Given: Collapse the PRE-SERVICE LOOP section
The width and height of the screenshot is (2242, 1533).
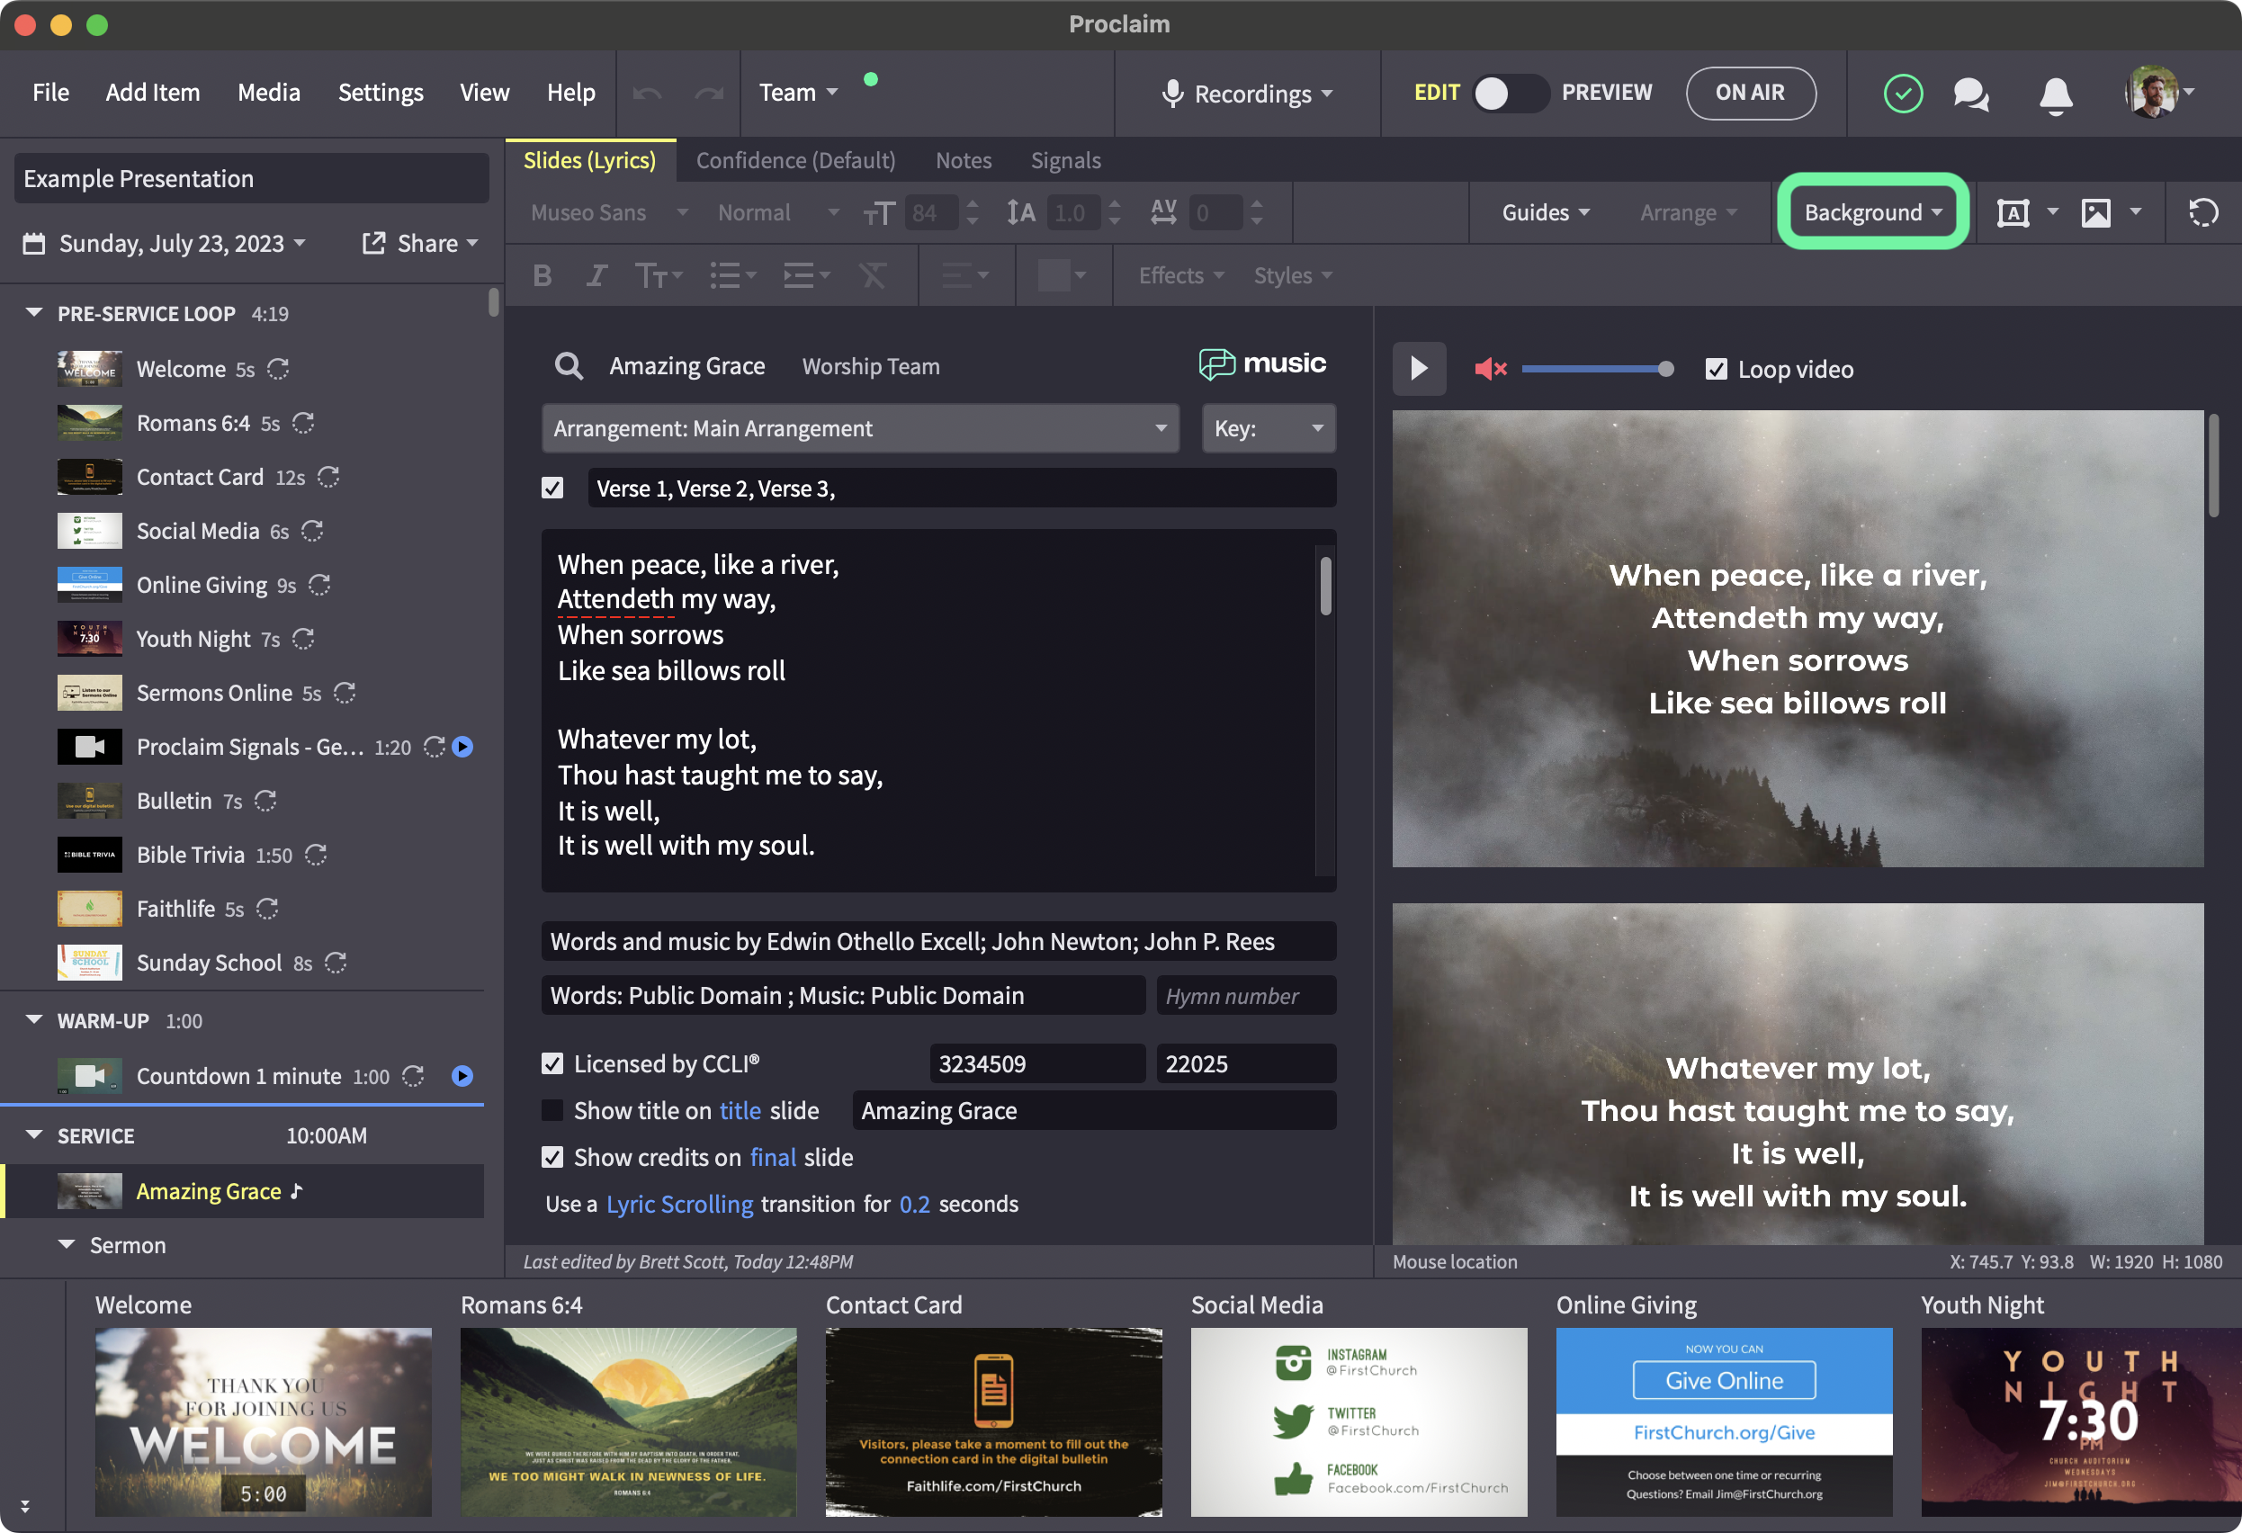Looking at the screenshot, I should 34,314.
